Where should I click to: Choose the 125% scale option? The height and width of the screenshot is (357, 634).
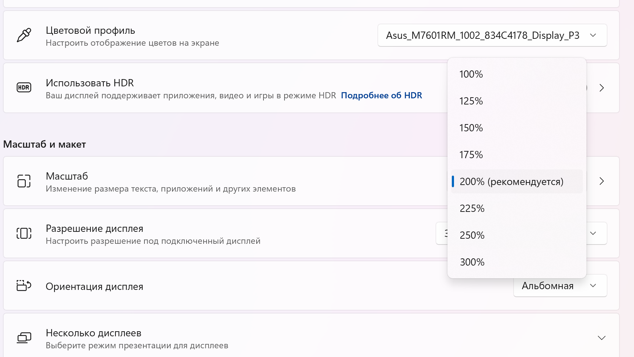[471, 101]
